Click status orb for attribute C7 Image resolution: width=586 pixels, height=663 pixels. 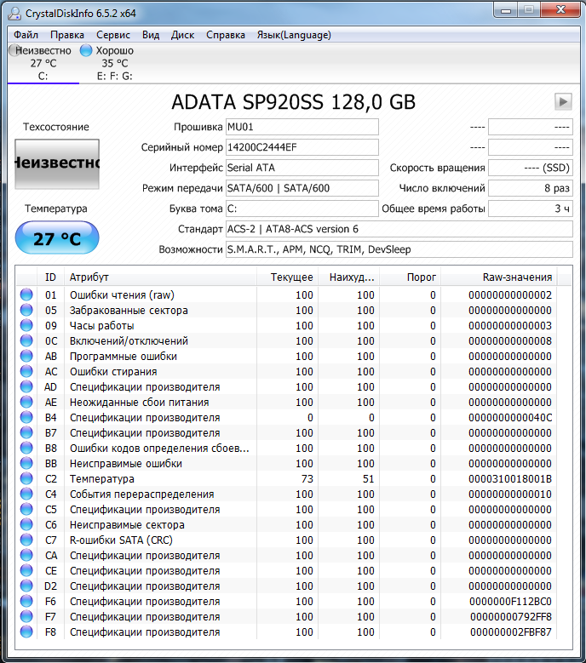[26, 540]
